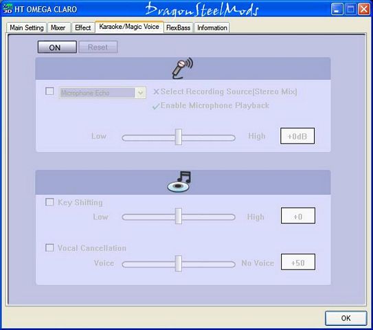Open the Microphone Echo dropdown arrow
373x330 pixels.
[x=140, y=93]
